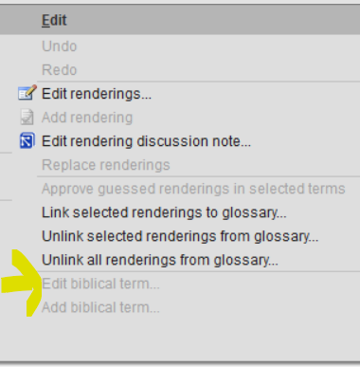
Task: Open the "Edit biblical term..." entry
Action: [x=100, y=284]
